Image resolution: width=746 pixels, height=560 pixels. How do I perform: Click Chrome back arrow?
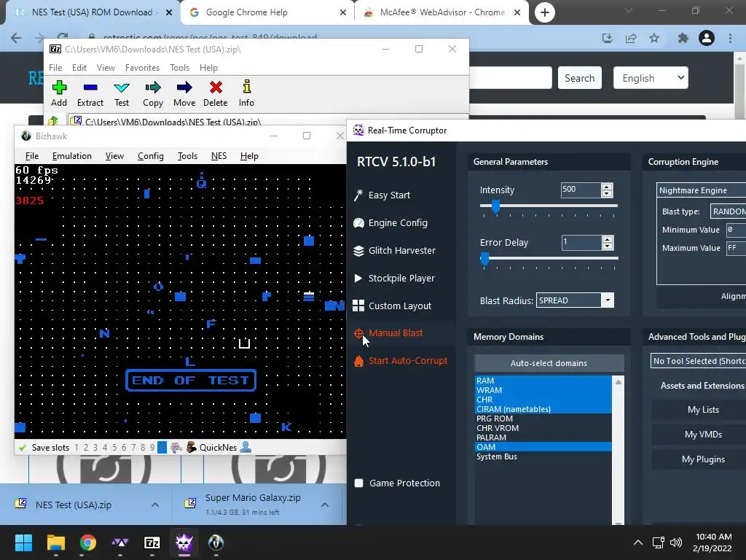tap(16, 38)
